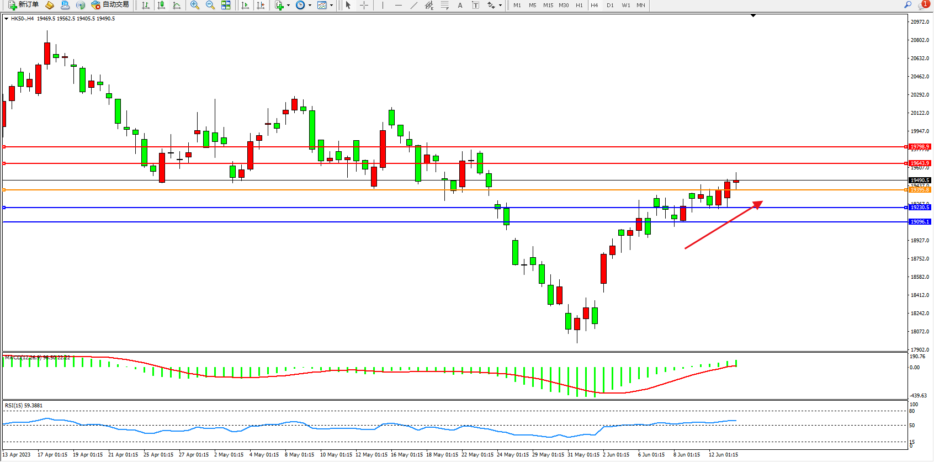Open the periodicity clock dropdown arrow

310,6
